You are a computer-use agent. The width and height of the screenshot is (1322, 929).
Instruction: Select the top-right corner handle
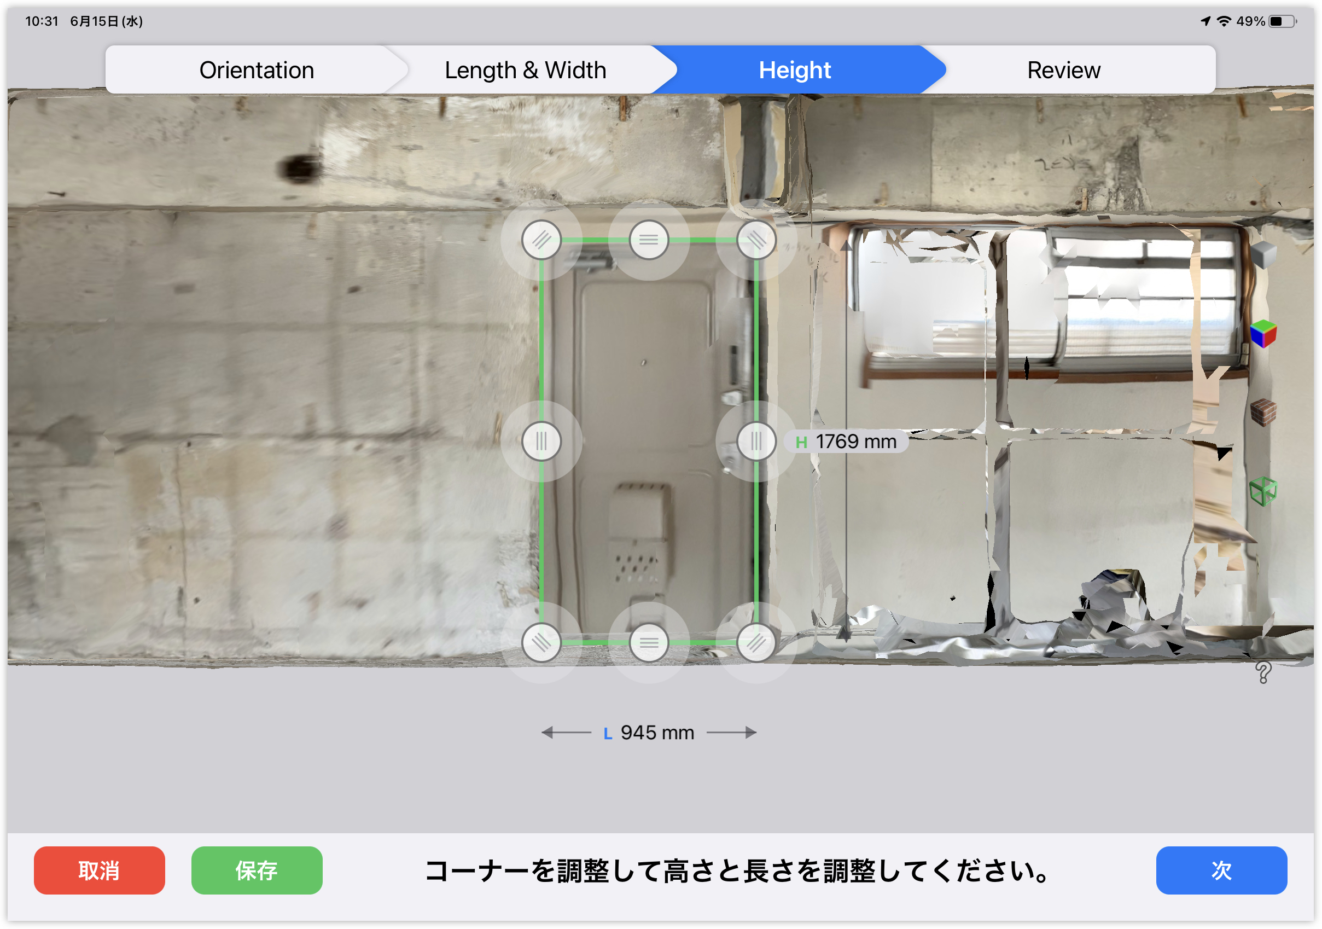tap(756, 240)
